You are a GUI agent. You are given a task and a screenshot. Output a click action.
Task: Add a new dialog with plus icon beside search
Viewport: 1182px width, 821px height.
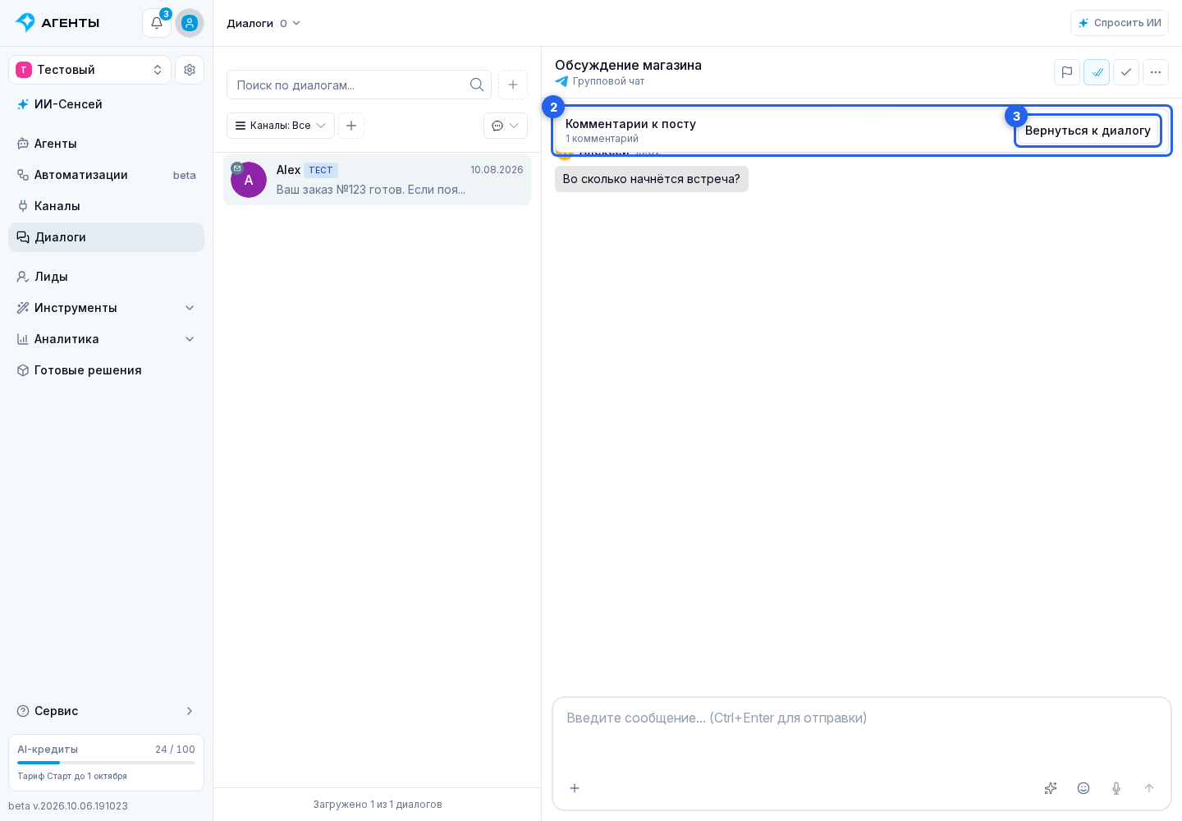[513, 85]
